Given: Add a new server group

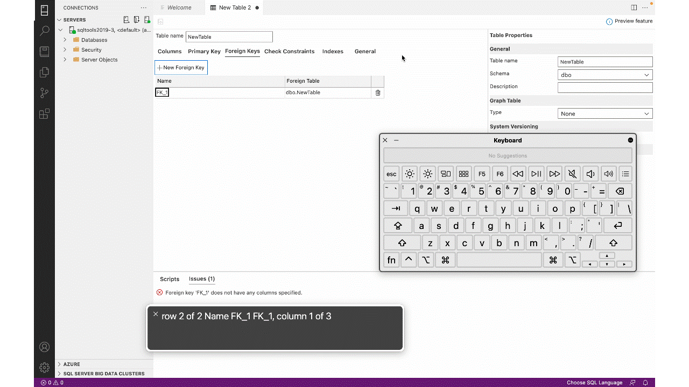Looking at the screenshot, I should 136,19.
